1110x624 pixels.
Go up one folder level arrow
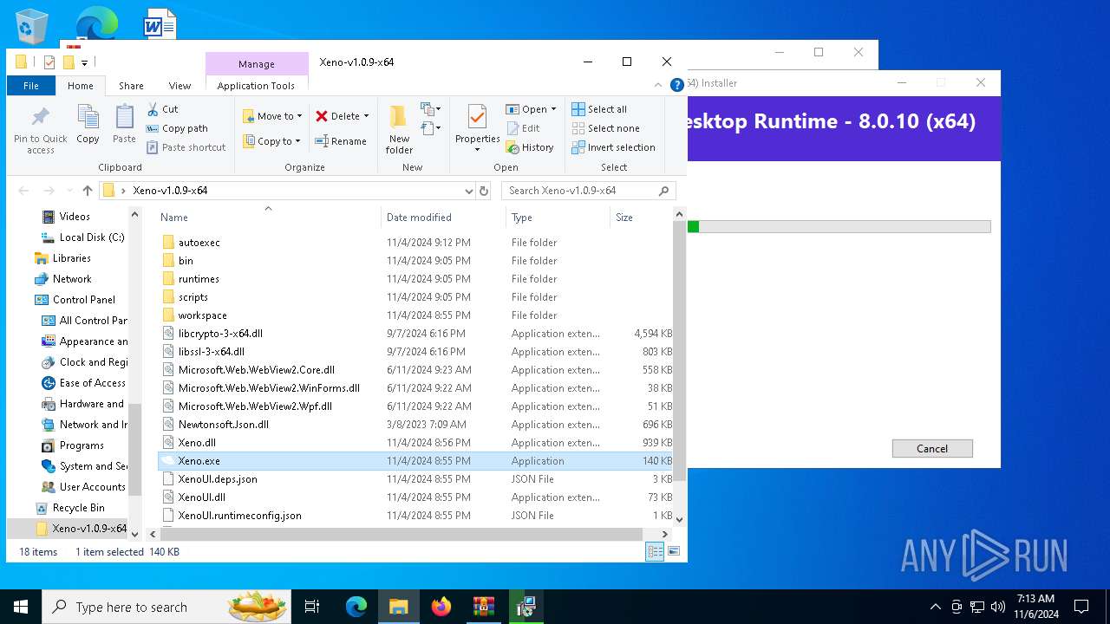[x=88, y=191]
